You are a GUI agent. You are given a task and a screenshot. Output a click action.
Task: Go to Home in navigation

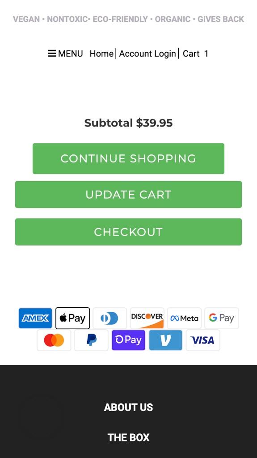pos(101,54)
